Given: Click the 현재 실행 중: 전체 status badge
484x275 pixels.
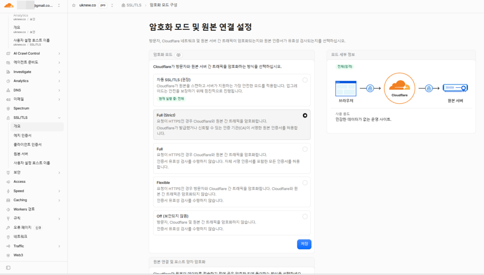Looking at the screenshot, I should pyautogui.click(x=171, y=99).
